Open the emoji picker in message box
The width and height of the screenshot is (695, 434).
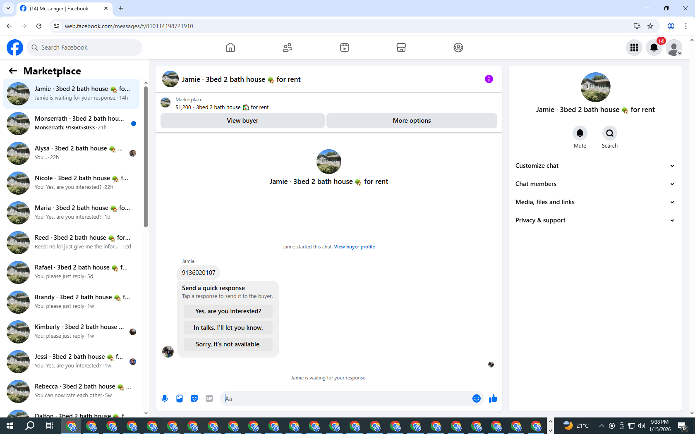click(x=477, y=398)
